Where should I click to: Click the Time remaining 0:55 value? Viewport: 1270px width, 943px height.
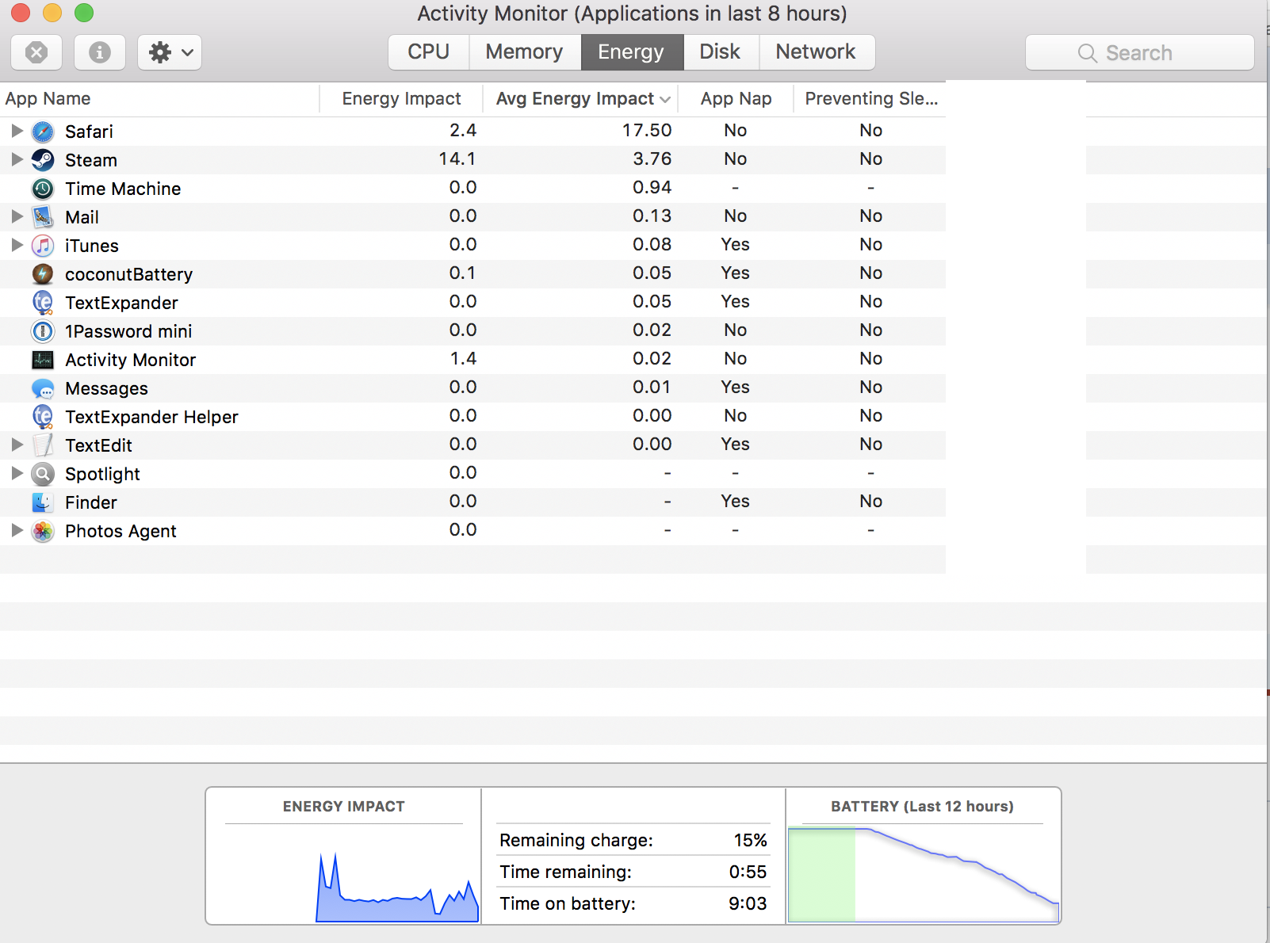pyautogui.click(x=748, y=872)
